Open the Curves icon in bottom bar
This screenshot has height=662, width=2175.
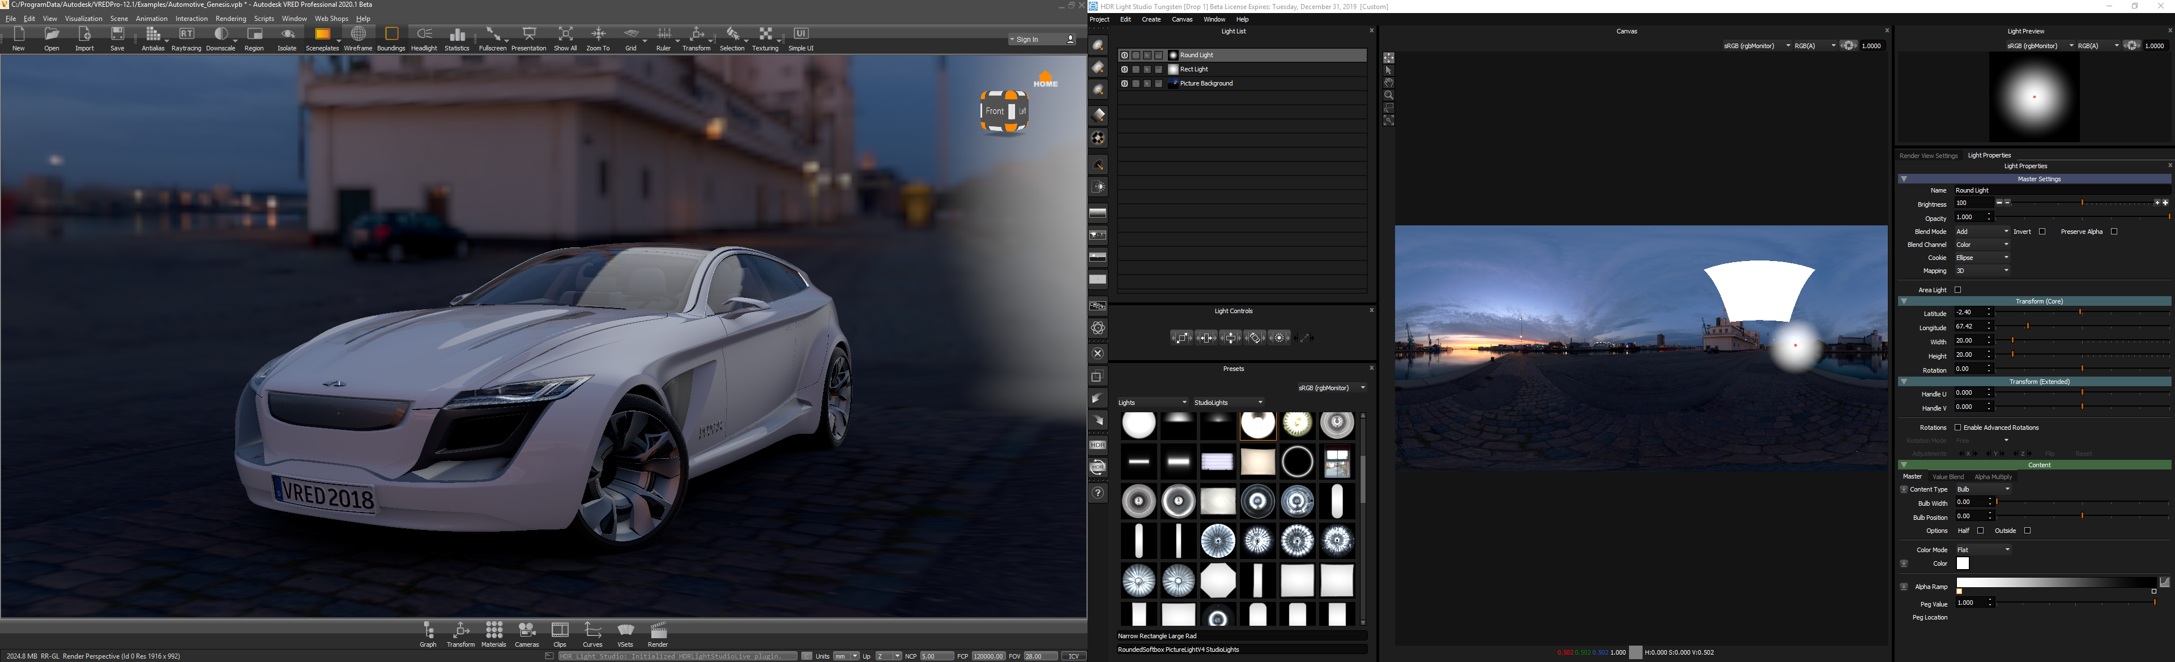[592, 634]
